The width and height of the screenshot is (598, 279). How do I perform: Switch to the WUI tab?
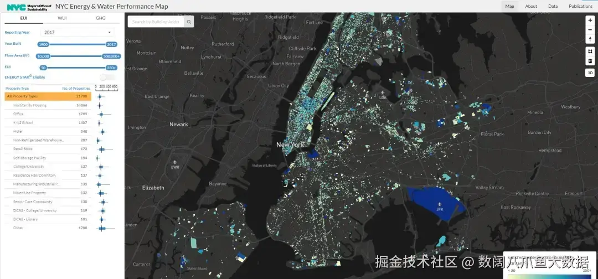[x=62, y=18]
